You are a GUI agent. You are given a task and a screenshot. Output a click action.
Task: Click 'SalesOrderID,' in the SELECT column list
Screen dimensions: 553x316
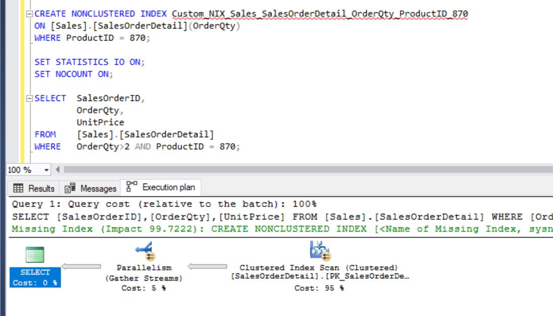111,98
